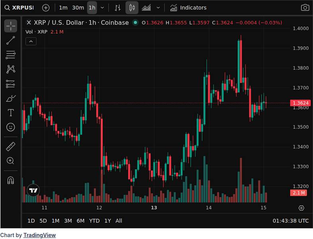Set date range to 5D
The height and width of the screenshot is (239, 313).
point(43,221)
